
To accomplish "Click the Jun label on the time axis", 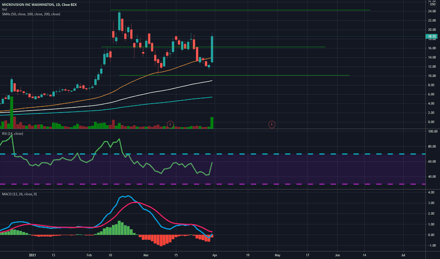I will tap(337, 255).
